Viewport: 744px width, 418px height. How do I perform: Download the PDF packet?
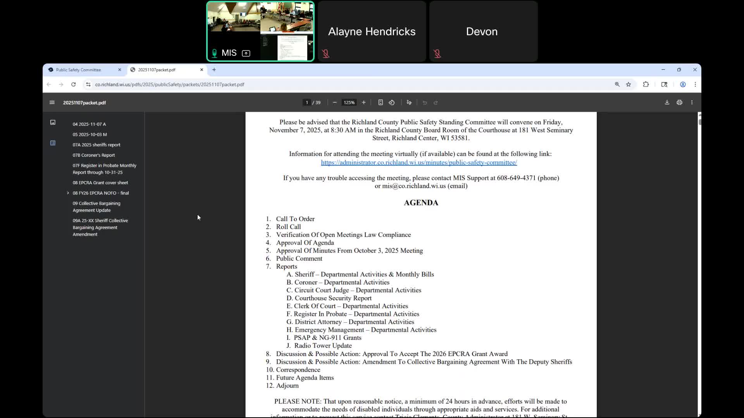pos(667,103)
